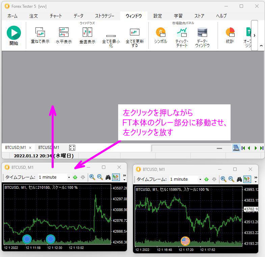Select the second BTCUSD M1 chart tab
Screen dimensions: 265x257
point(49,148)
